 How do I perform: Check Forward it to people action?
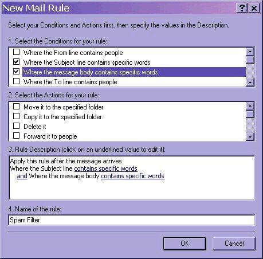pyautogui.click(x=17, y=136)
